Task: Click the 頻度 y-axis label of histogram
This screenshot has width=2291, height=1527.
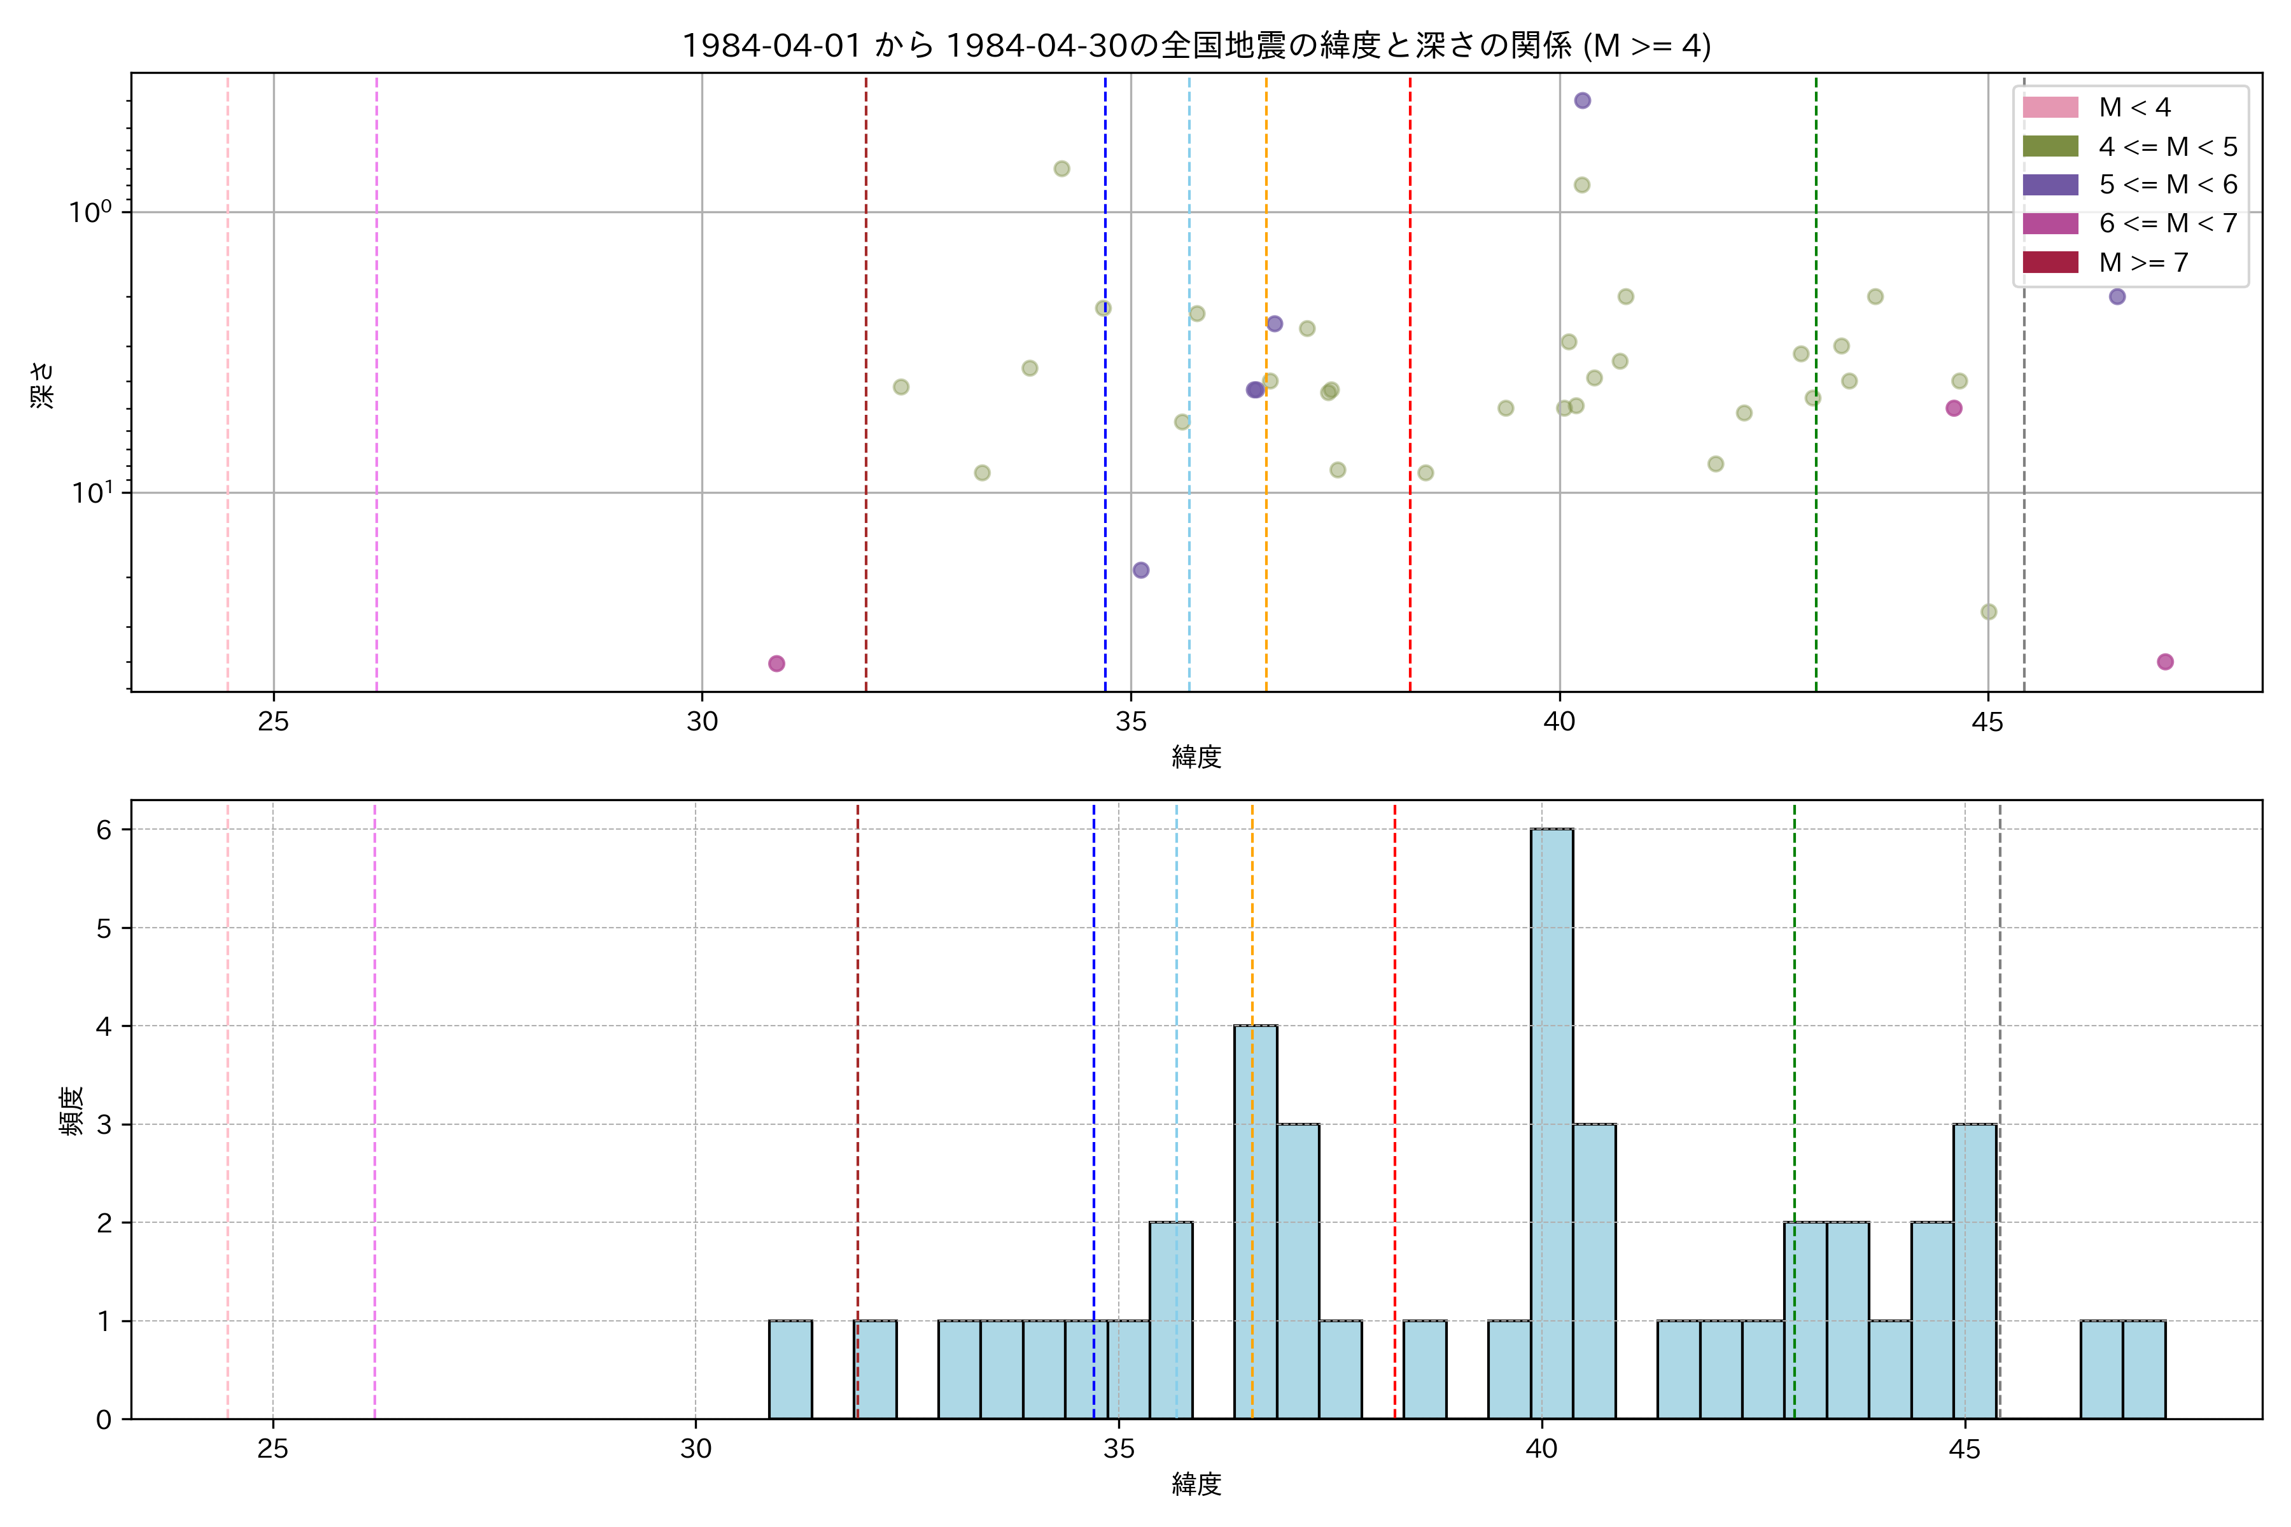Action: point(71,1111)
